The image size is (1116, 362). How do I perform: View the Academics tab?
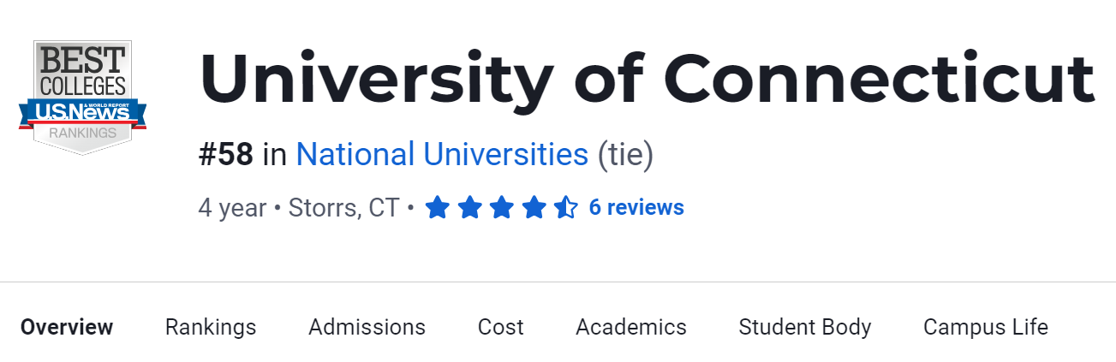[631, 327]
